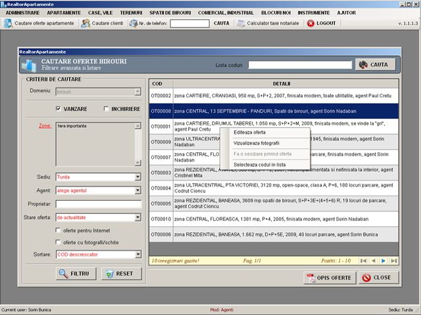Go to the next results page arrow
Screen dimensions: 421x315
pos(384,261)
